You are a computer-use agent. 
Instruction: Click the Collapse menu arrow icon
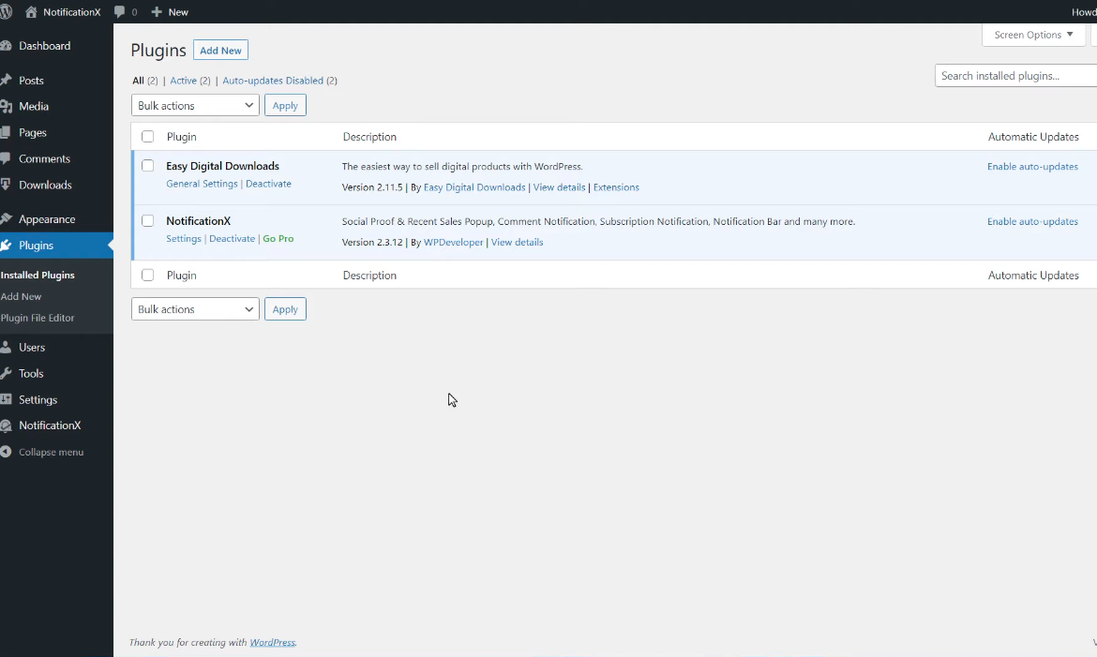[6, 452]
